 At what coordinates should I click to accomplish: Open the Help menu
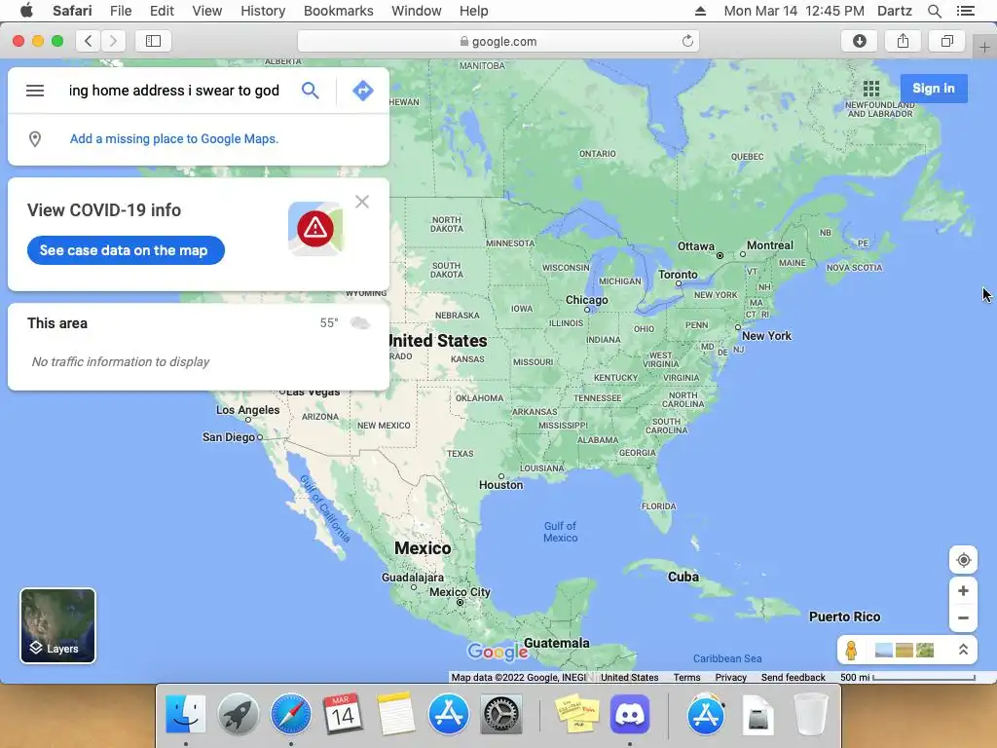click(474, 11)
